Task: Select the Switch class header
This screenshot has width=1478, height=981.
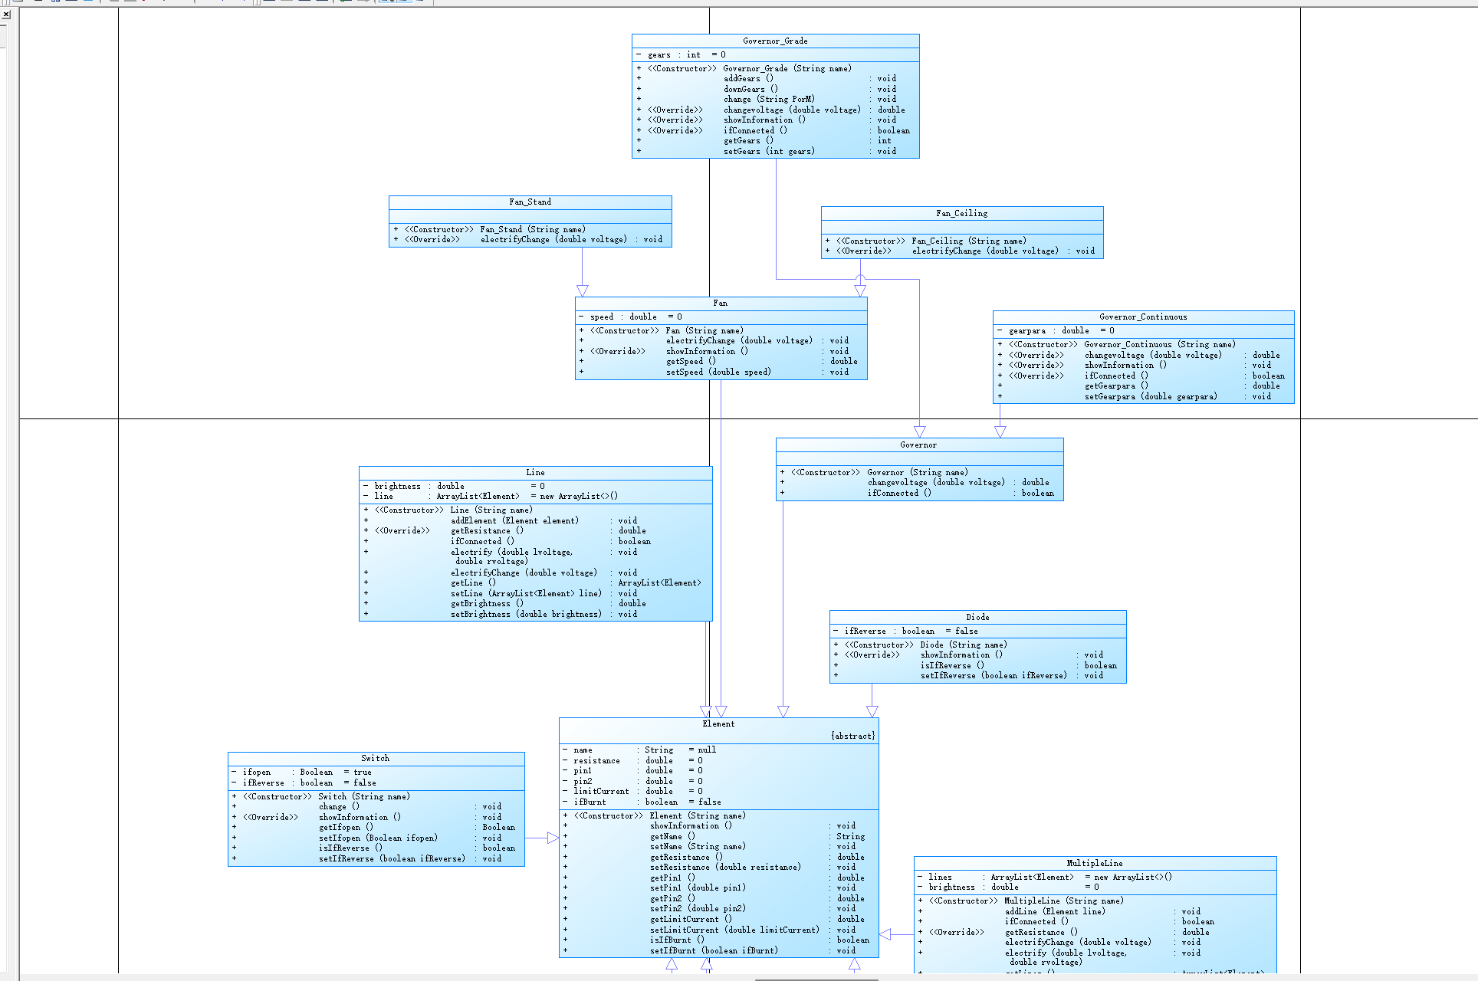Action: 376,759
